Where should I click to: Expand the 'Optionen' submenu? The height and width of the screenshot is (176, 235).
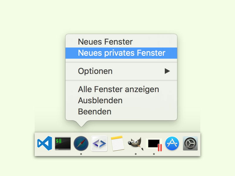121,71
